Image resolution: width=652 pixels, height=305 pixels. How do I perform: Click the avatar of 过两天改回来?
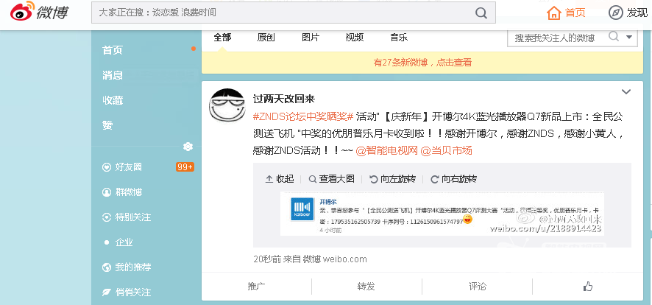227,105
